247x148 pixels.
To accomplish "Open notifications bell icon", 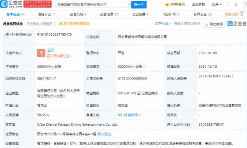I will (236, 4).
